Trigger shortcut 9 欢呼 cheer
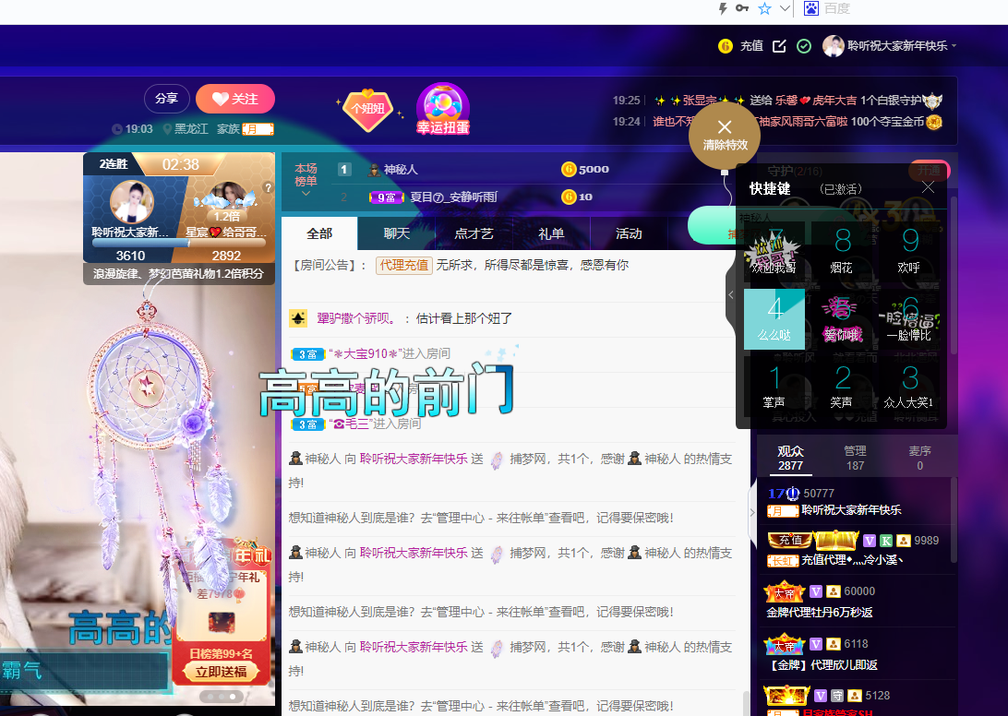 (909, 251)
